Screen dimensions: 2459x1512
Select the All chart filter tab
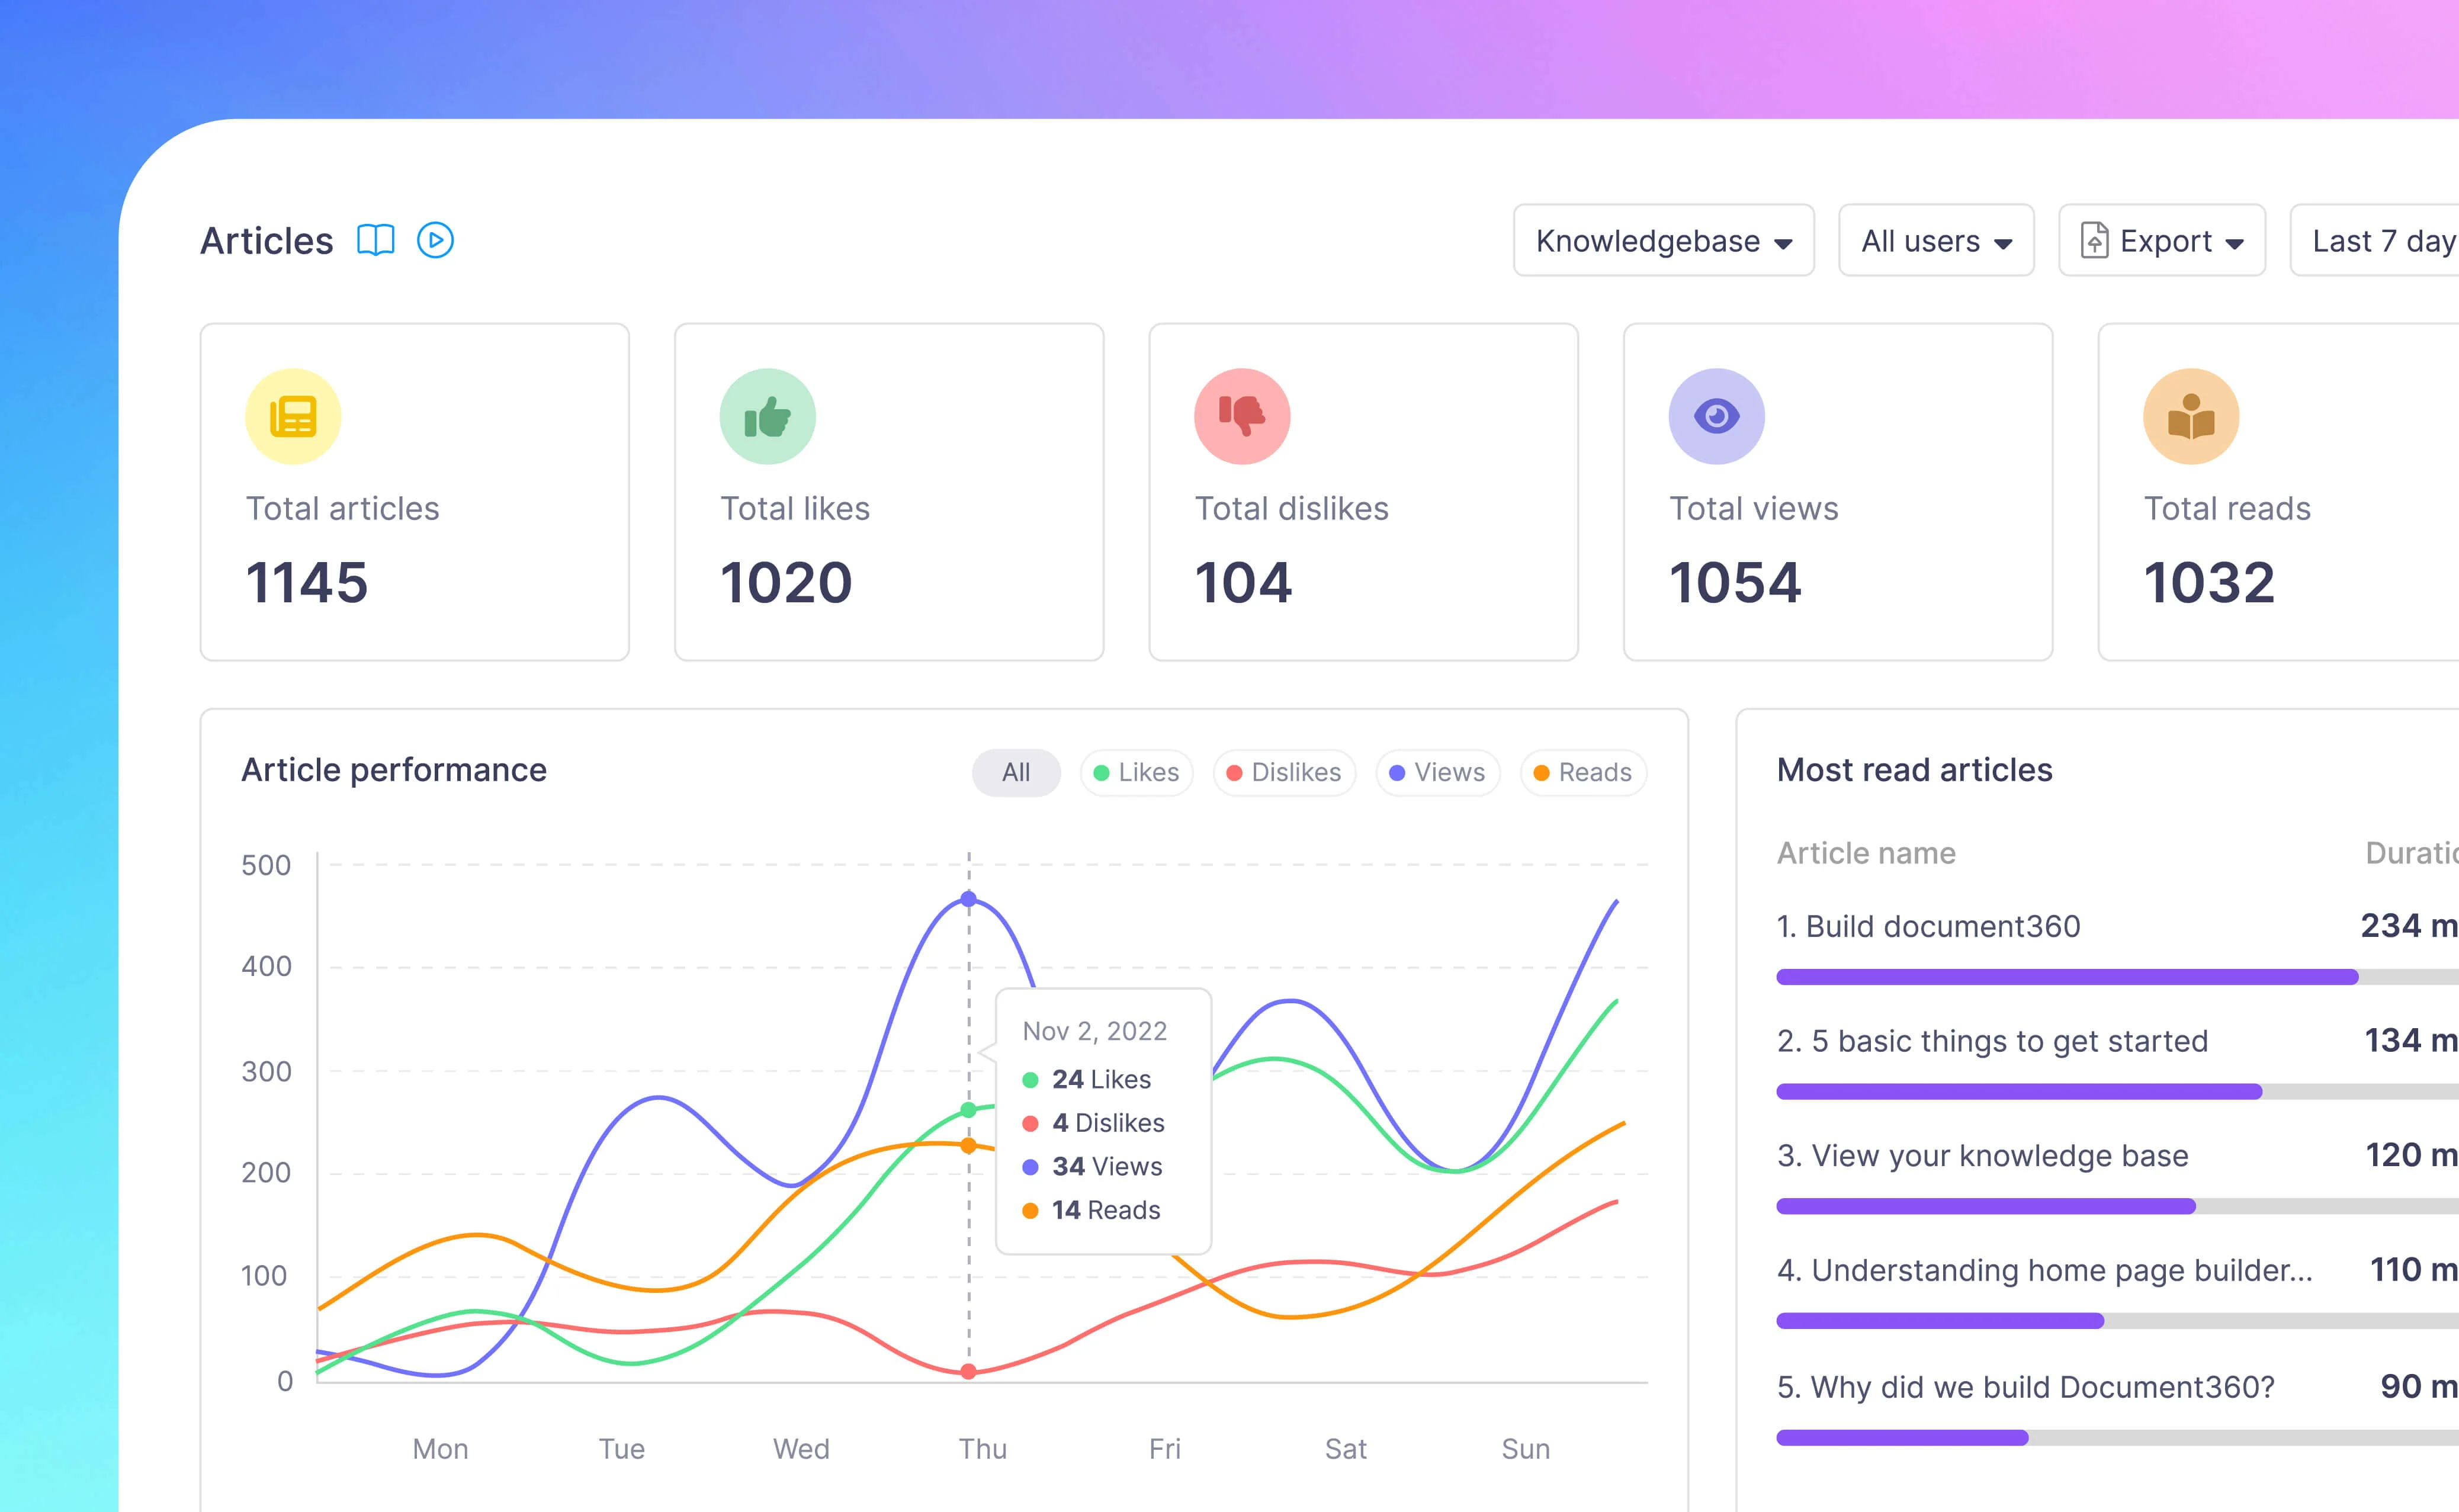click(x=1016, y=772)
